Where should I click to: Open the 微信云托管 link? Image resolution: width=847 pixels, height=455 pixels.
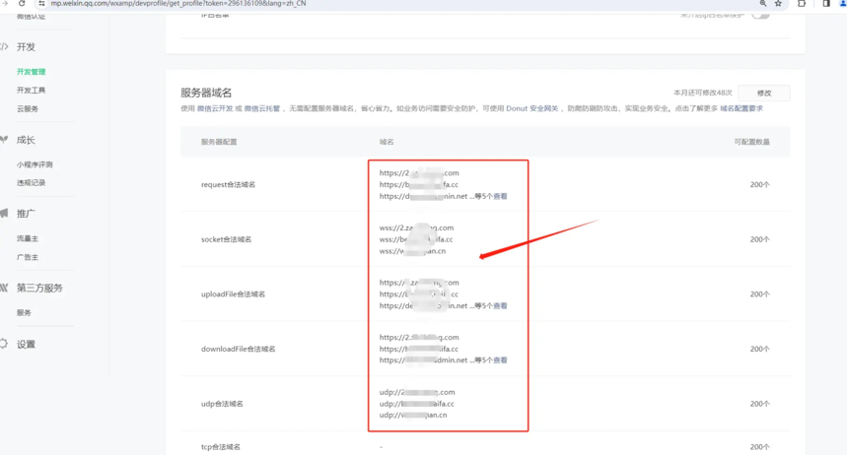click(x=262, y=108)
